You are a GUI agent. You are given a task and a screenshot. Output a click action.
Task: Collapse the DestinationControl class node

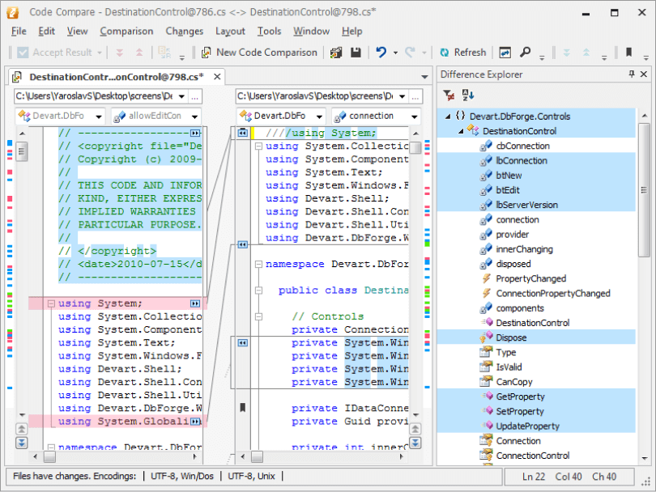click(461, 131)
